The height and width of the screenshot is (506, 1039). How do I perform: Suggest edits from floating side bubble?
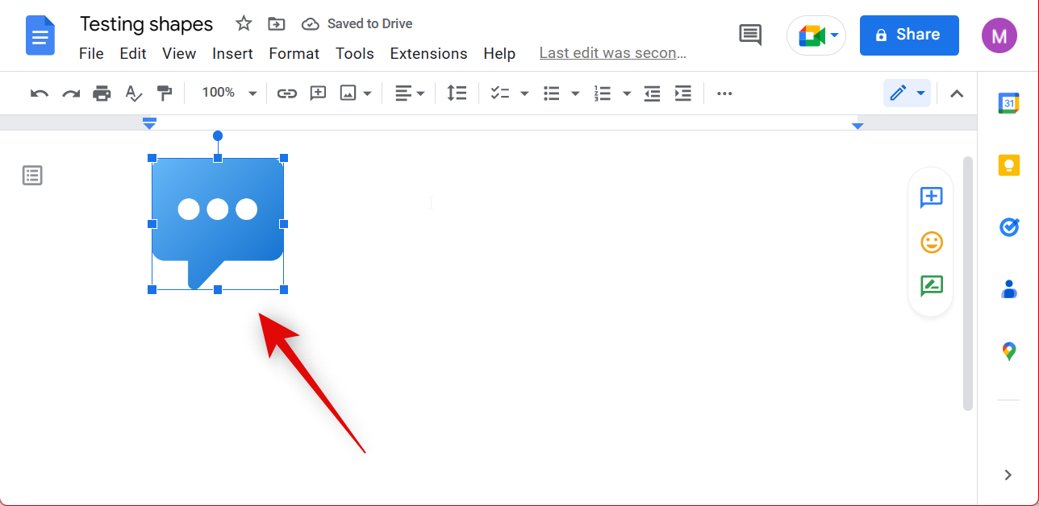932,286
